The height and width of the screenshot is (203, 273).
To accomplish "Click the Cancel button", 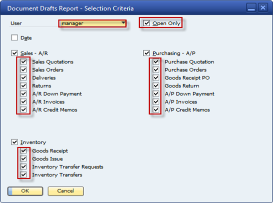I will tap(66, 191).
